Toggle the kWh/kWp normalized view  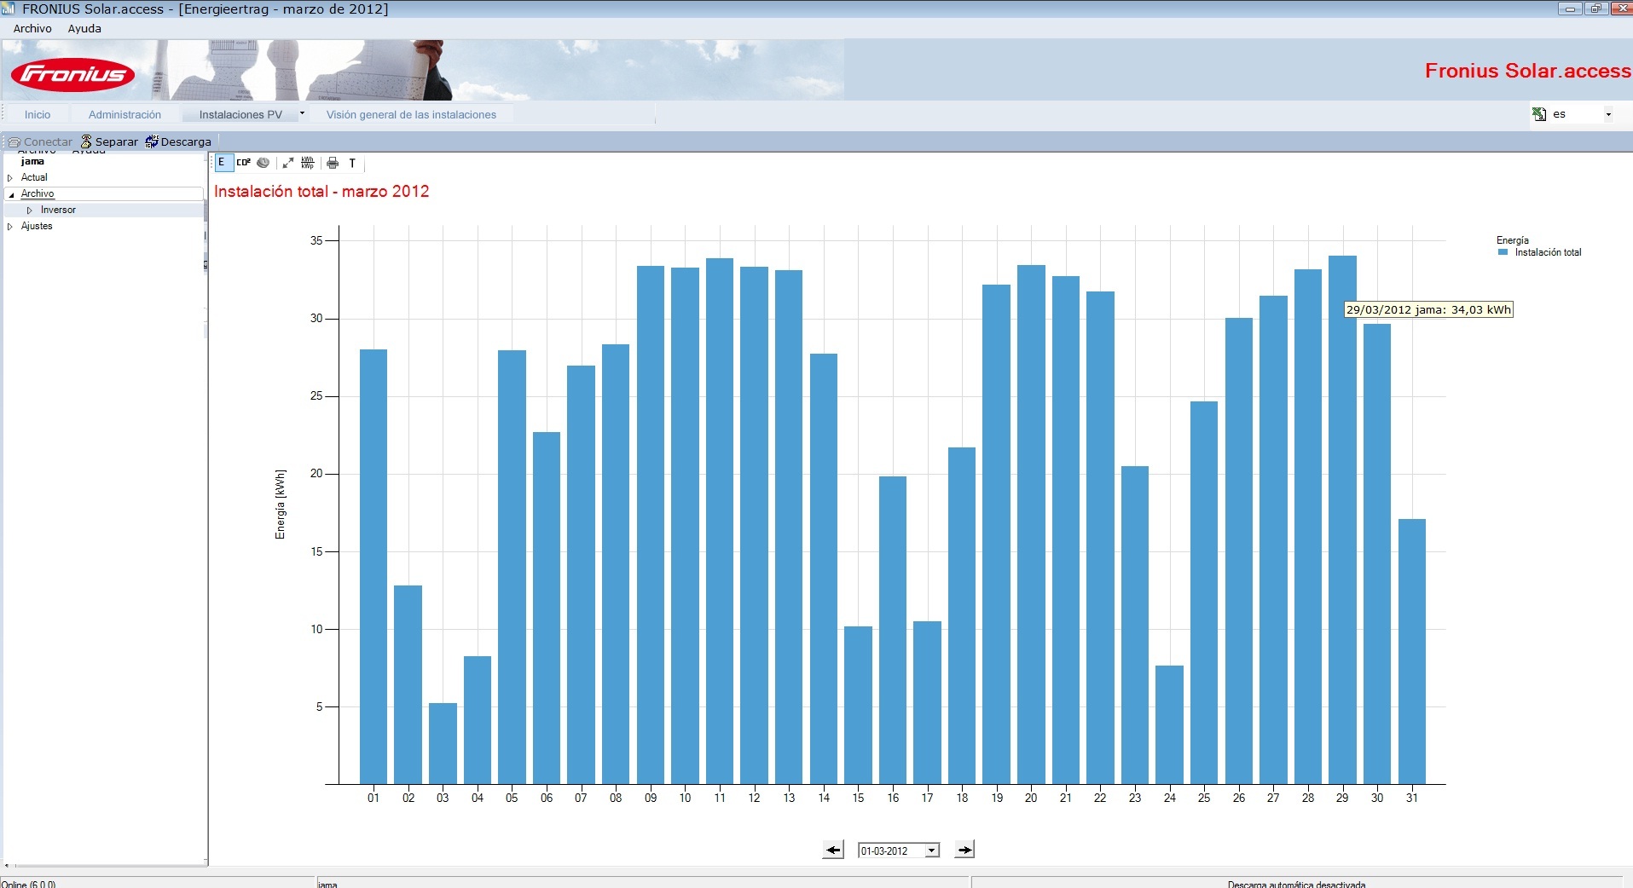[308, 163]
